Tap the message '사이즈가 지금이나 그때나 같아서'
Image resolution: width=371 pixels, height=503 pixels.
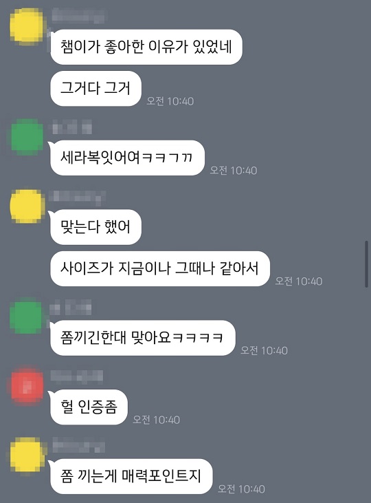coord(160,268)
